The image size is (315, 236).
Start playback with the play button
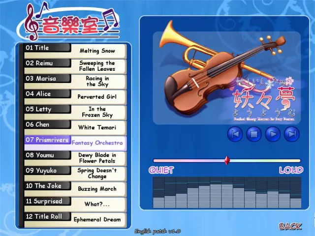(273, 134)
